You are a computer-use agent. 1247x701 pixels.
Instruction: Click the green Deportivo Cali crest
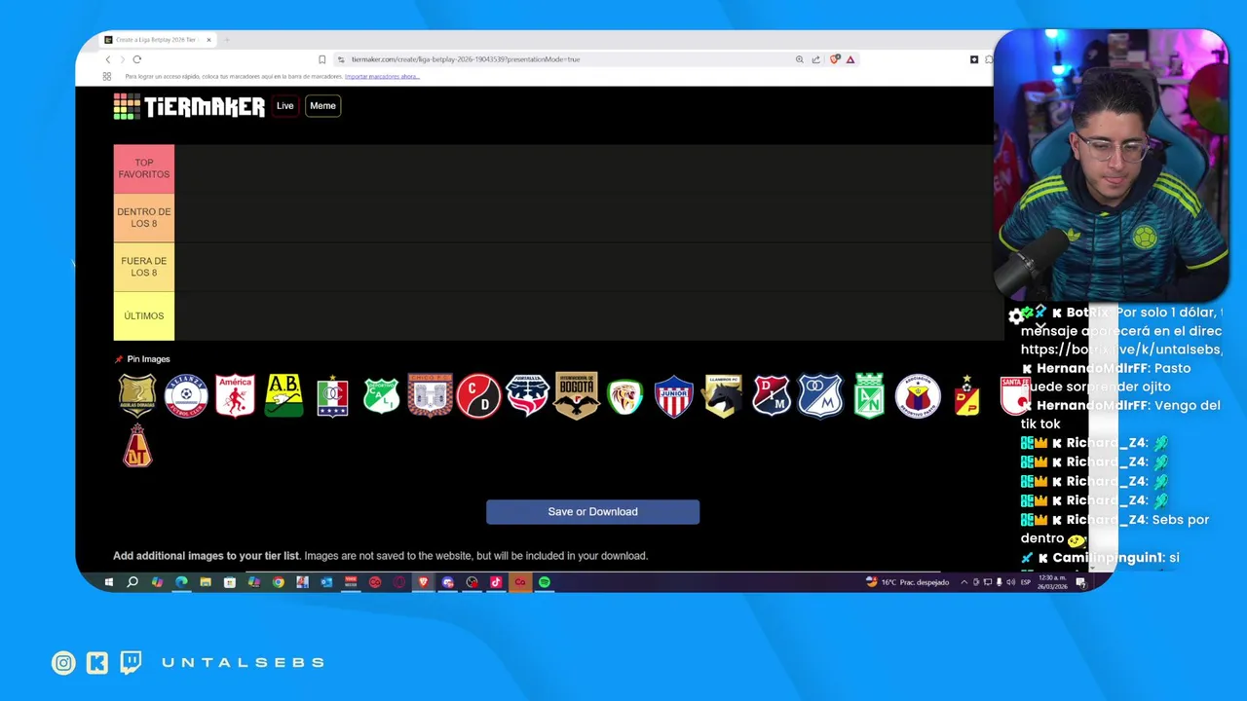coord(381,396)
